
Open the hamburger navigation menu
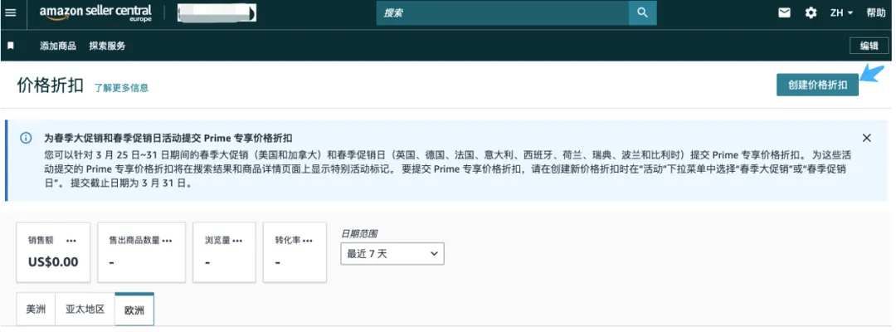pos(11,13)
